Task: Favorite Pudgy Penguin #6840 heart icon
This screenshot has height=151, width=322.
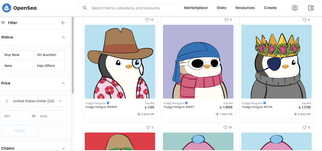Action: click(147, 20)
